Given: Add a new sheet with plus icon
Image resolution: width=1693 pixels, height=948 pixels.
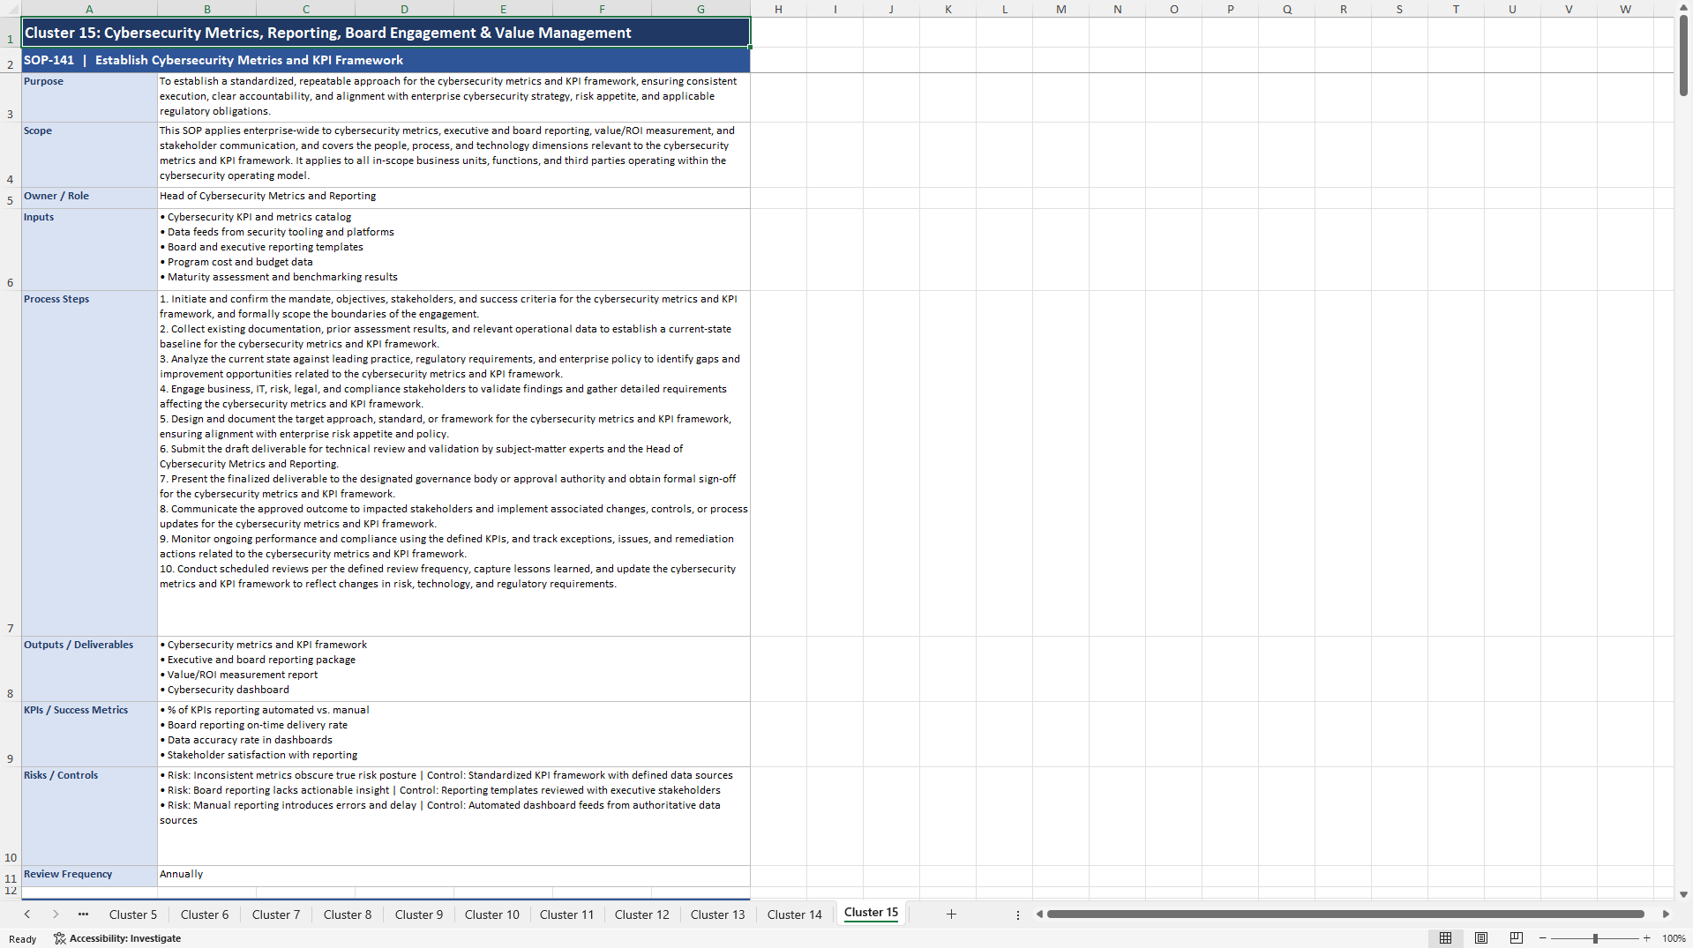Looking at the screenshot, I should [951, 914].
